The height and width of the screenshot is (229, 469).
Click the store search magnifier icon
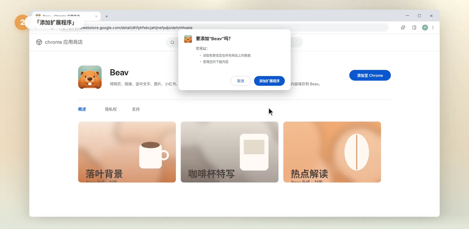click(x=172, y=42)
